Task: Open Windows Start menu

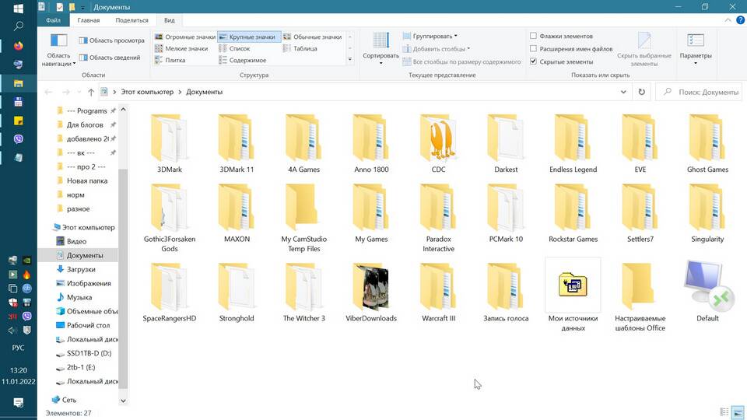Action: [18, 9]
